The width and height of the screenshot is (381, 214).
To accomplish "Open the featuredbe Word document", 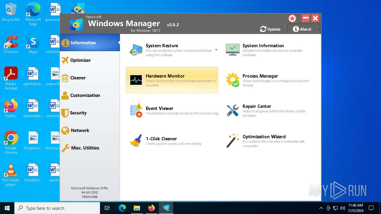I will 33,108.
